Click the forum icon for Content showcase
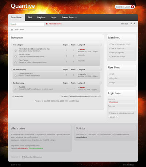Viewport: 146px width, 167px height. point(16,75)
